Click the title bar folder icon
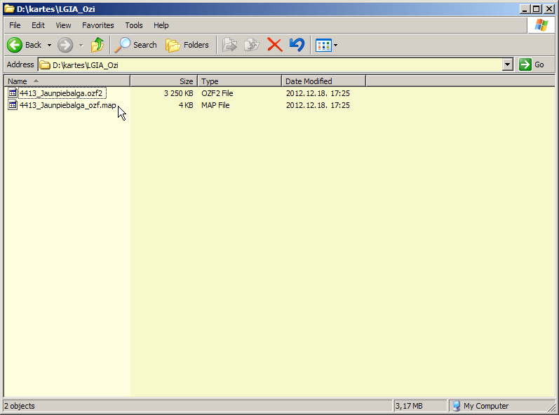 point(9,9)
